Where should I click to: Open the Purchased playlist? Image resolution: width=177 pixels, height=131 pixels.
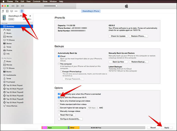click(17, 82)
